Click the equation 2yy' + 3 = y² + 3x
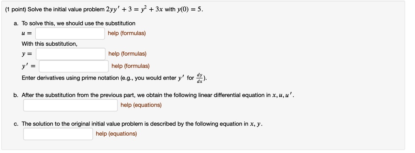415x153 pixels. [x=135, y=10]
